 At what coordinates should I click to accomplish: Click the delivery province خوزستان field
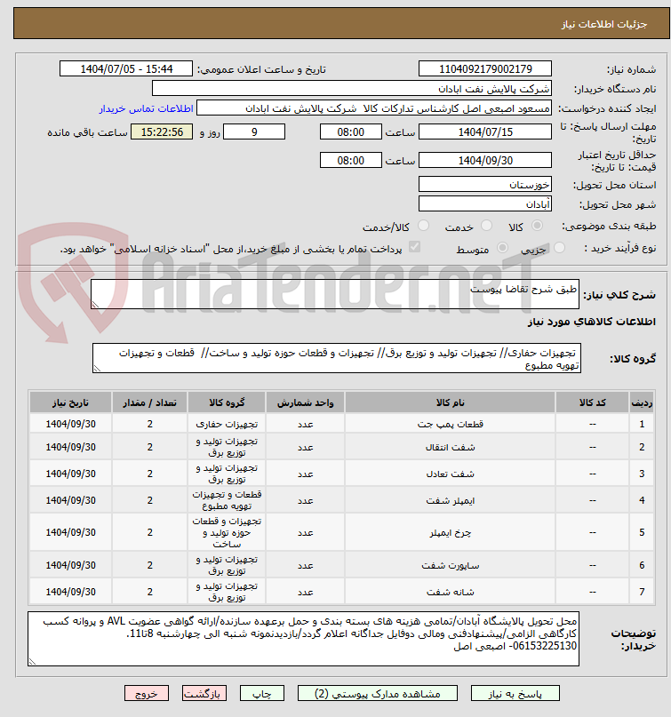pos(485,184)
